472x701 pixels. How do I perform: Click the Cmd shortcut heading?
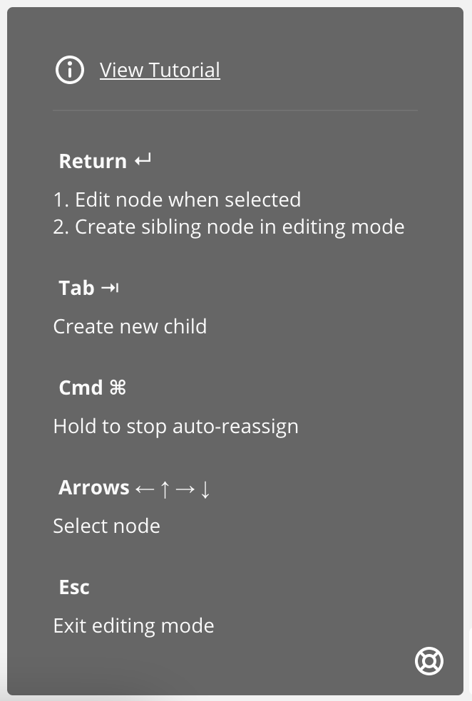point(81,388)
